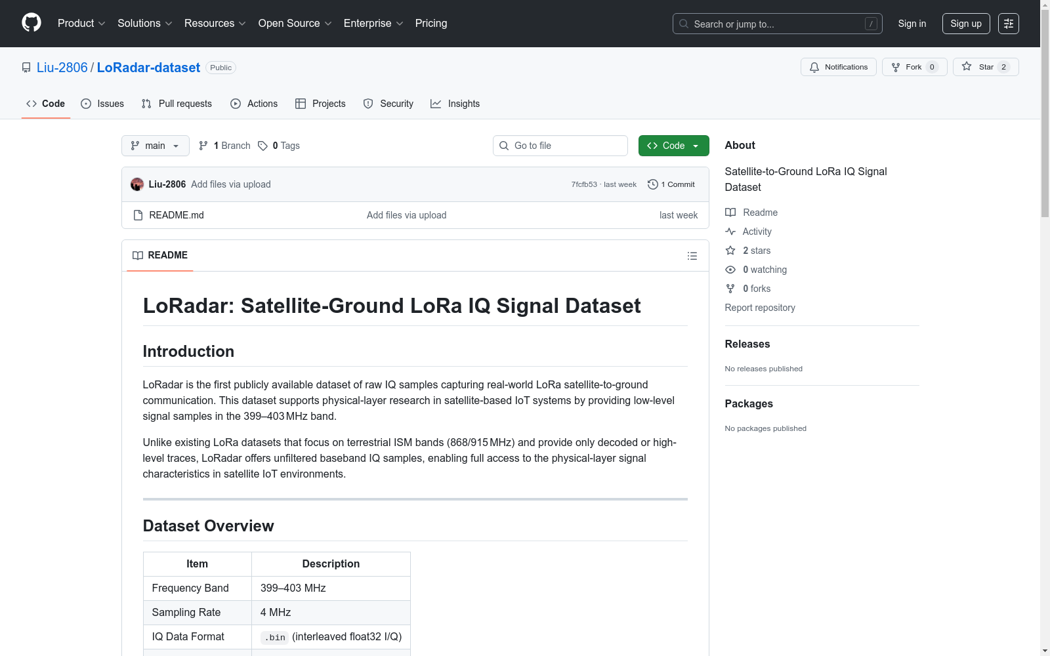Open the Pull requests tab
Screen dimensions: 1050x656
(177, 104)
